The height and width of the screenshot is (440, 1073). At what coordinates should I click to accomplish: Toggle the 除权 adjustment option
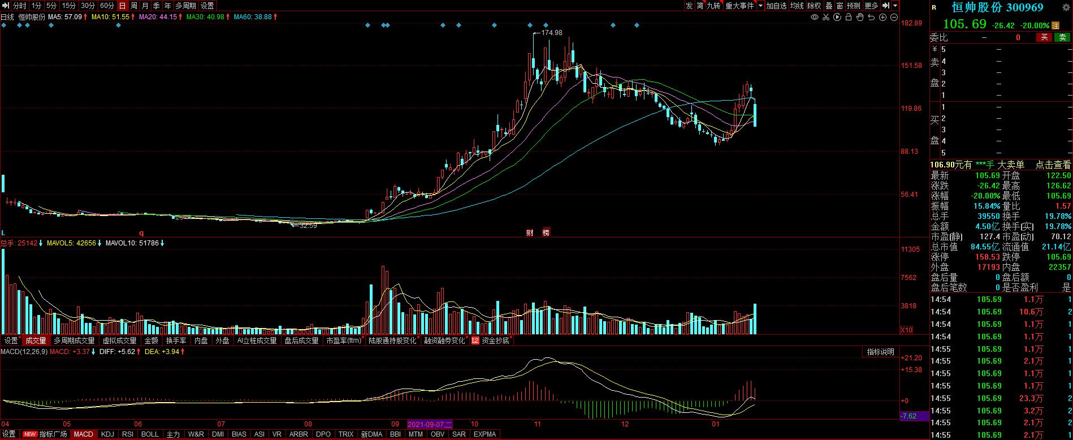814,6
